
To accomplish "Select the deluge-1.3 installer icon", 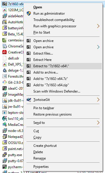I will (x=5, y=70).
